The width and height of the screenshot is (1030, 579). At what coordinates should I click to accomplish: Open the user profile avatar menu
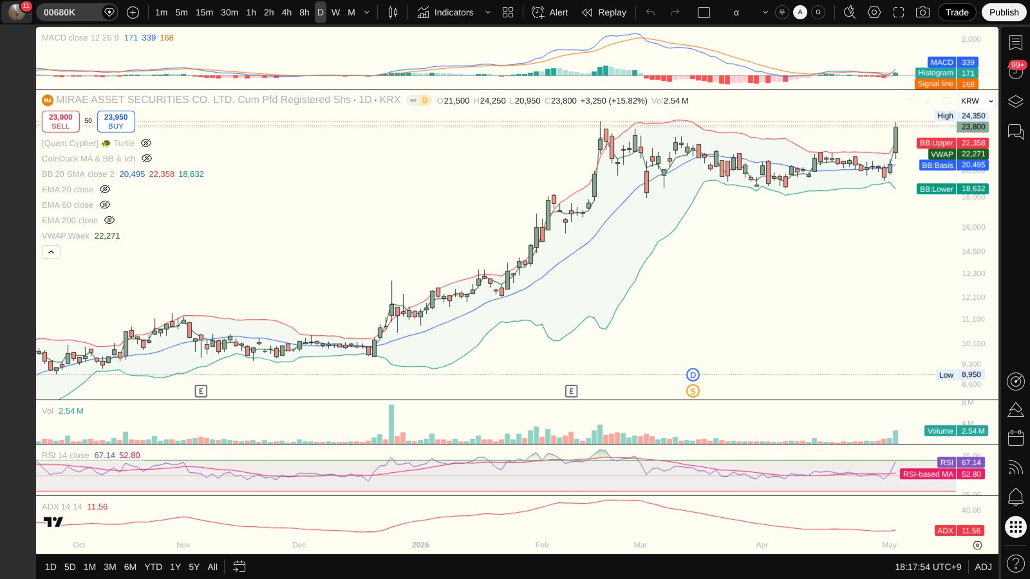pyautogui.click(x=17, y=12)
